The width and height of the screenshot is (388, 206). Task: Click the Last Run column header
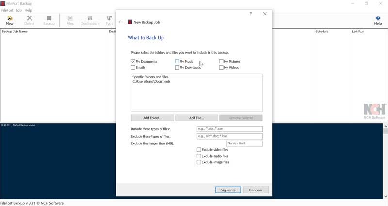click(x=358, y=32)
